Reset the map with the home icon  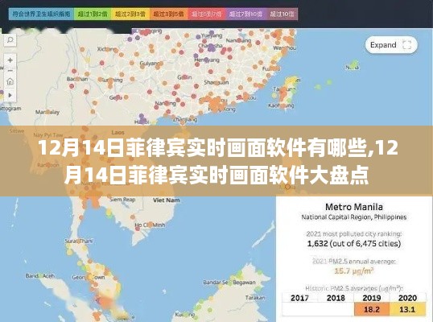(10, 81)
